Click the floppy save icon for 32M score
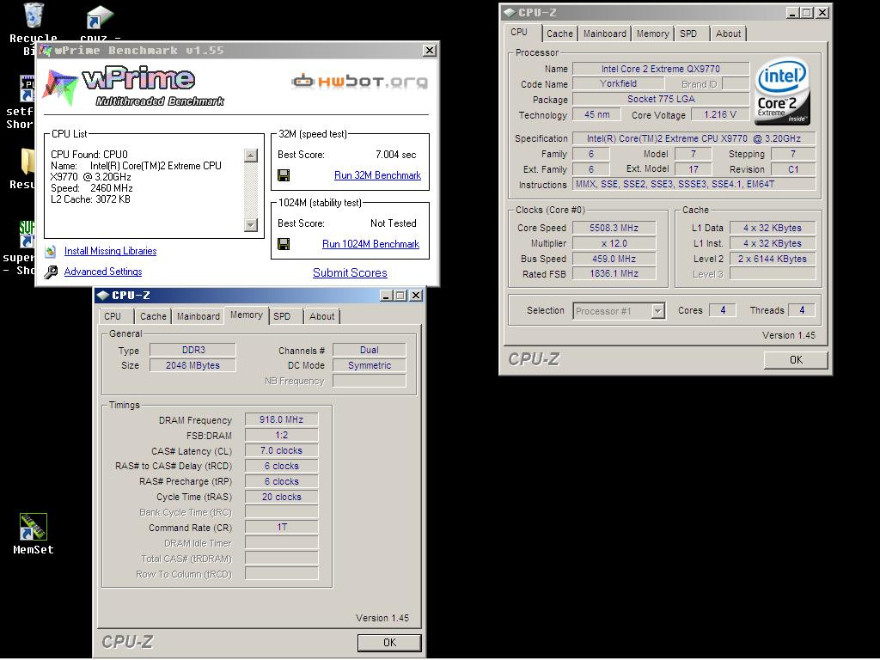 click(x=284, y=175)
